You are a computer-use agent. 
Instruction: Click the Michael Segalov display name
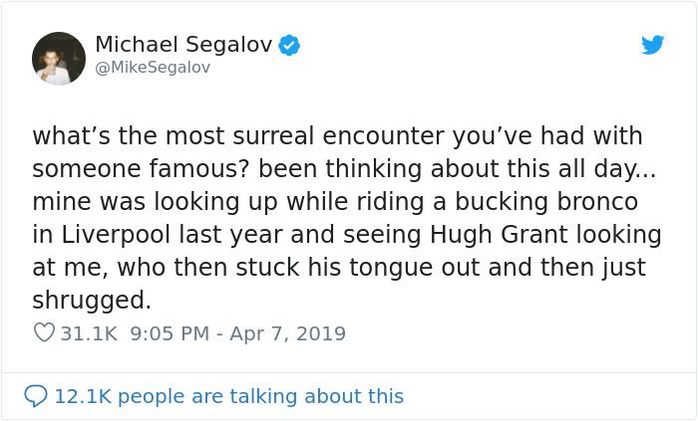pyautogui.click(x=183, y=45)
